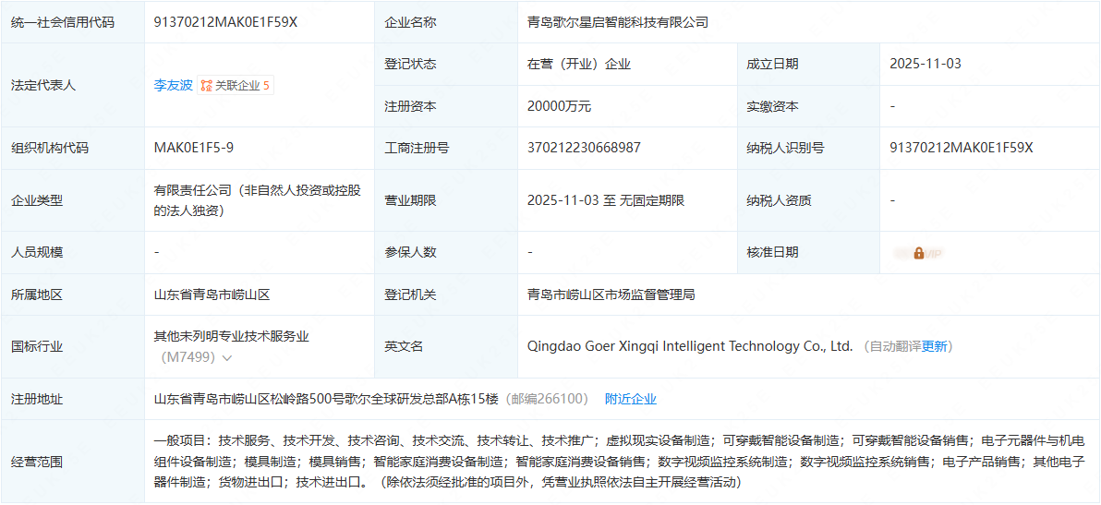Viewport: 1101px width, 505px height.
Task: Click the 英文名 label
Action: click(x=404, y=346)
